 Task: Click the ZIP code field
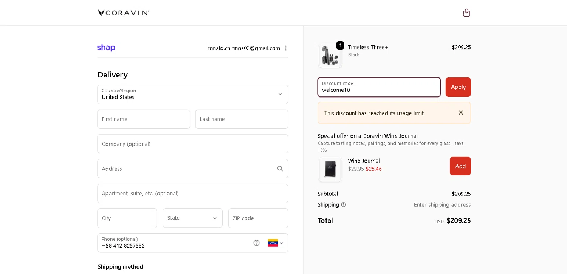point(258,218)
